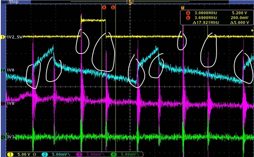This screenshot has height=157, width=254.
Task: Click the channel 4 green marker 3V3
Action: click(x=8, y=138)
